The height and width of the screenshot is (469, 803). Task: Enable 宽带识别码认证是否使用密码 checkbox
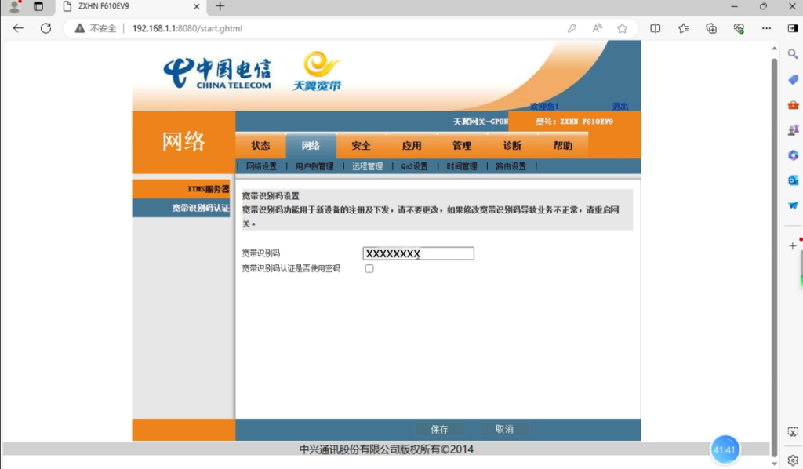coord(369,268)
